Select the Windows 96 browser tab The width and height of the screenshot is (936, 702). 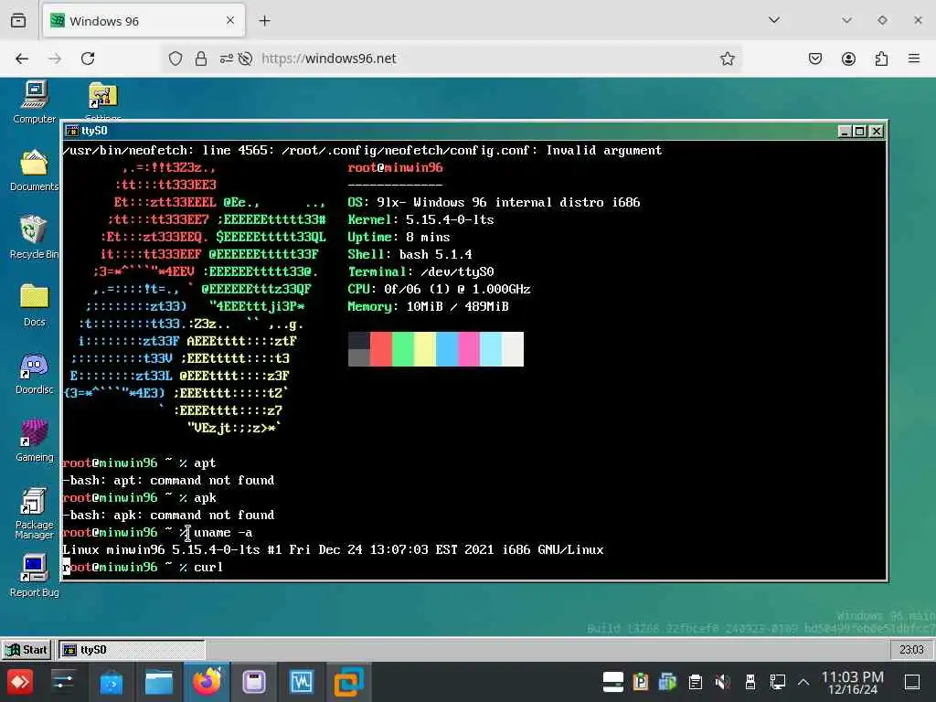[x=144, y=21]
